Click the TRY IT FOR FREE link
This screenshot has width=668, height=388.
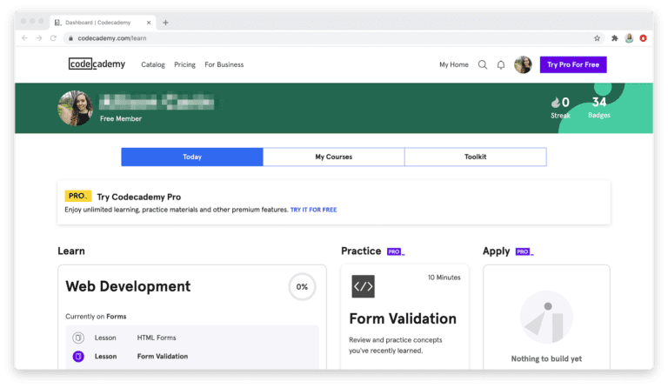[x=313, y=210]
